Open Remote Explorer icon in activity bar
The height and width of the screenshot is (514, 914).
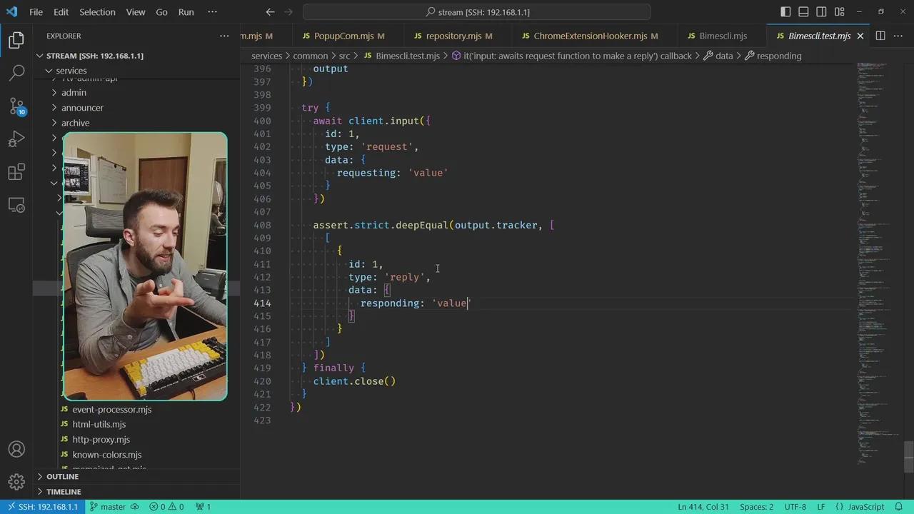[16, 206]
